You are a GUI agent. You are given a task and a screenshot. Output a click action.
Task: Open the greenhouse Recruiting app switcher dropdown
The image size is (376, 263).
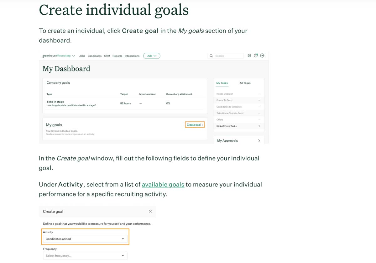(73, 55)
